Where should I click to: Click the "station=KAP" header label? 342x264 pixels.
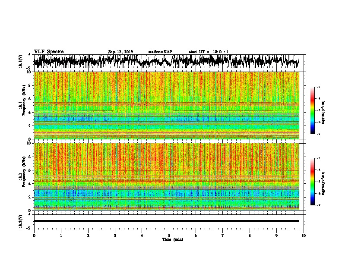coord(160,52)
